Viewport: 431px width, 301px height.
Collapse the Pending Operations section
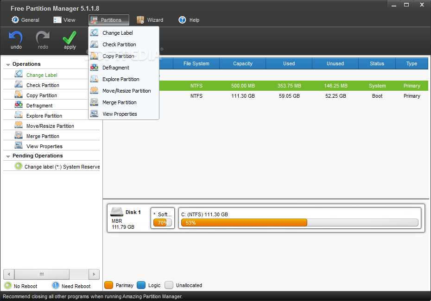coord(8,156)
